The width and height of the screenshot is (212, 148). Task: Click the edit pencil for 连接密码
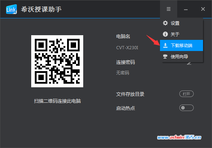tap(189, 63)
